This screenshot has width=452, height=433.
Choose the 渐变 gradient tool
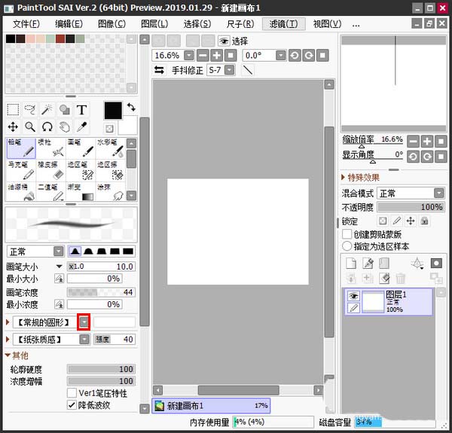81,191
